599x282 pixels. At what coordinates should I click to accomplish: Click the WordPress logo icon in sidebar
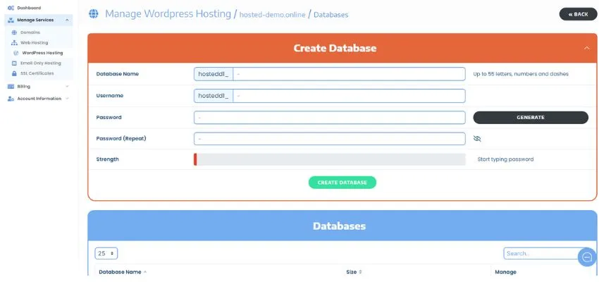pos(16,53)
